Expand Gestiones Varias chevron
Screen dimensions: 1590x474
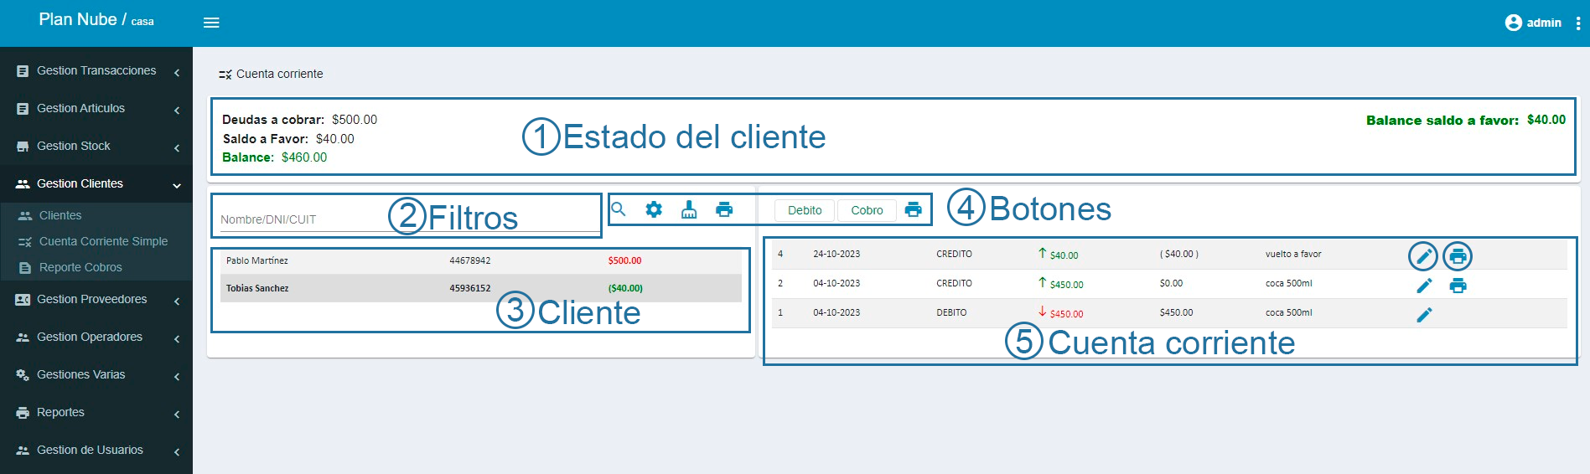click(177, 377)
